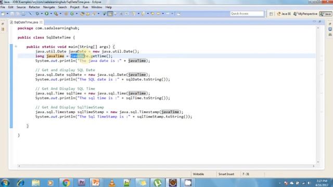Close the SqlDateTime.java tab
This screenshot has height=187, width=333.
point(41,22)
